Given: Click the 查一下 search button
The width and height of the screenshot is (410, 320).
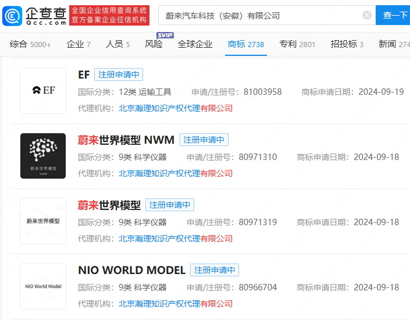Looking at the screenshot, I should coord(393,15).
